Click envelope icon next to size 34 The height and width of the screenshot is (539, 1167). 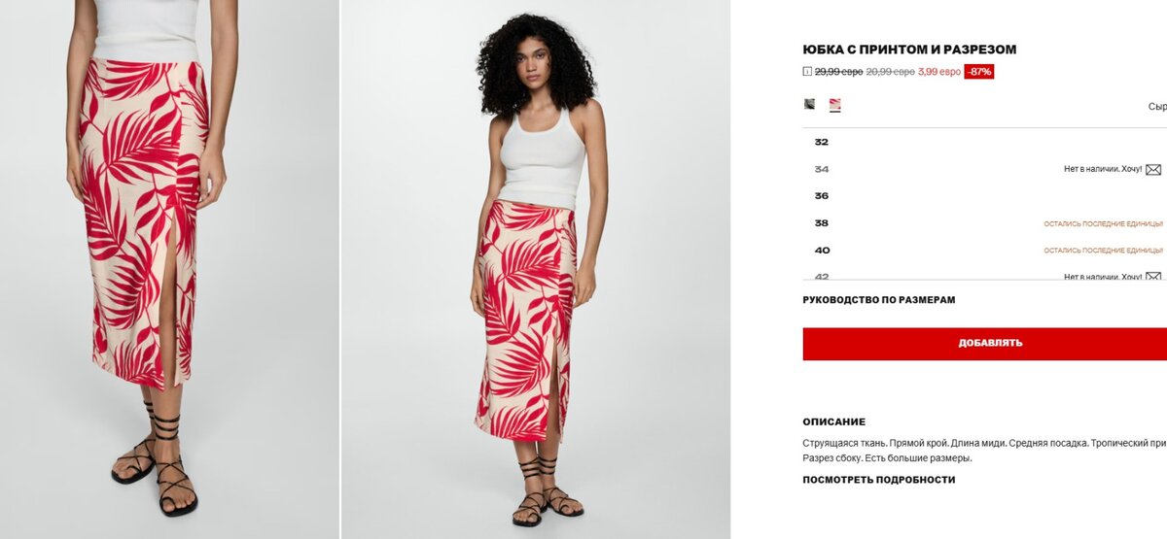1153,170
